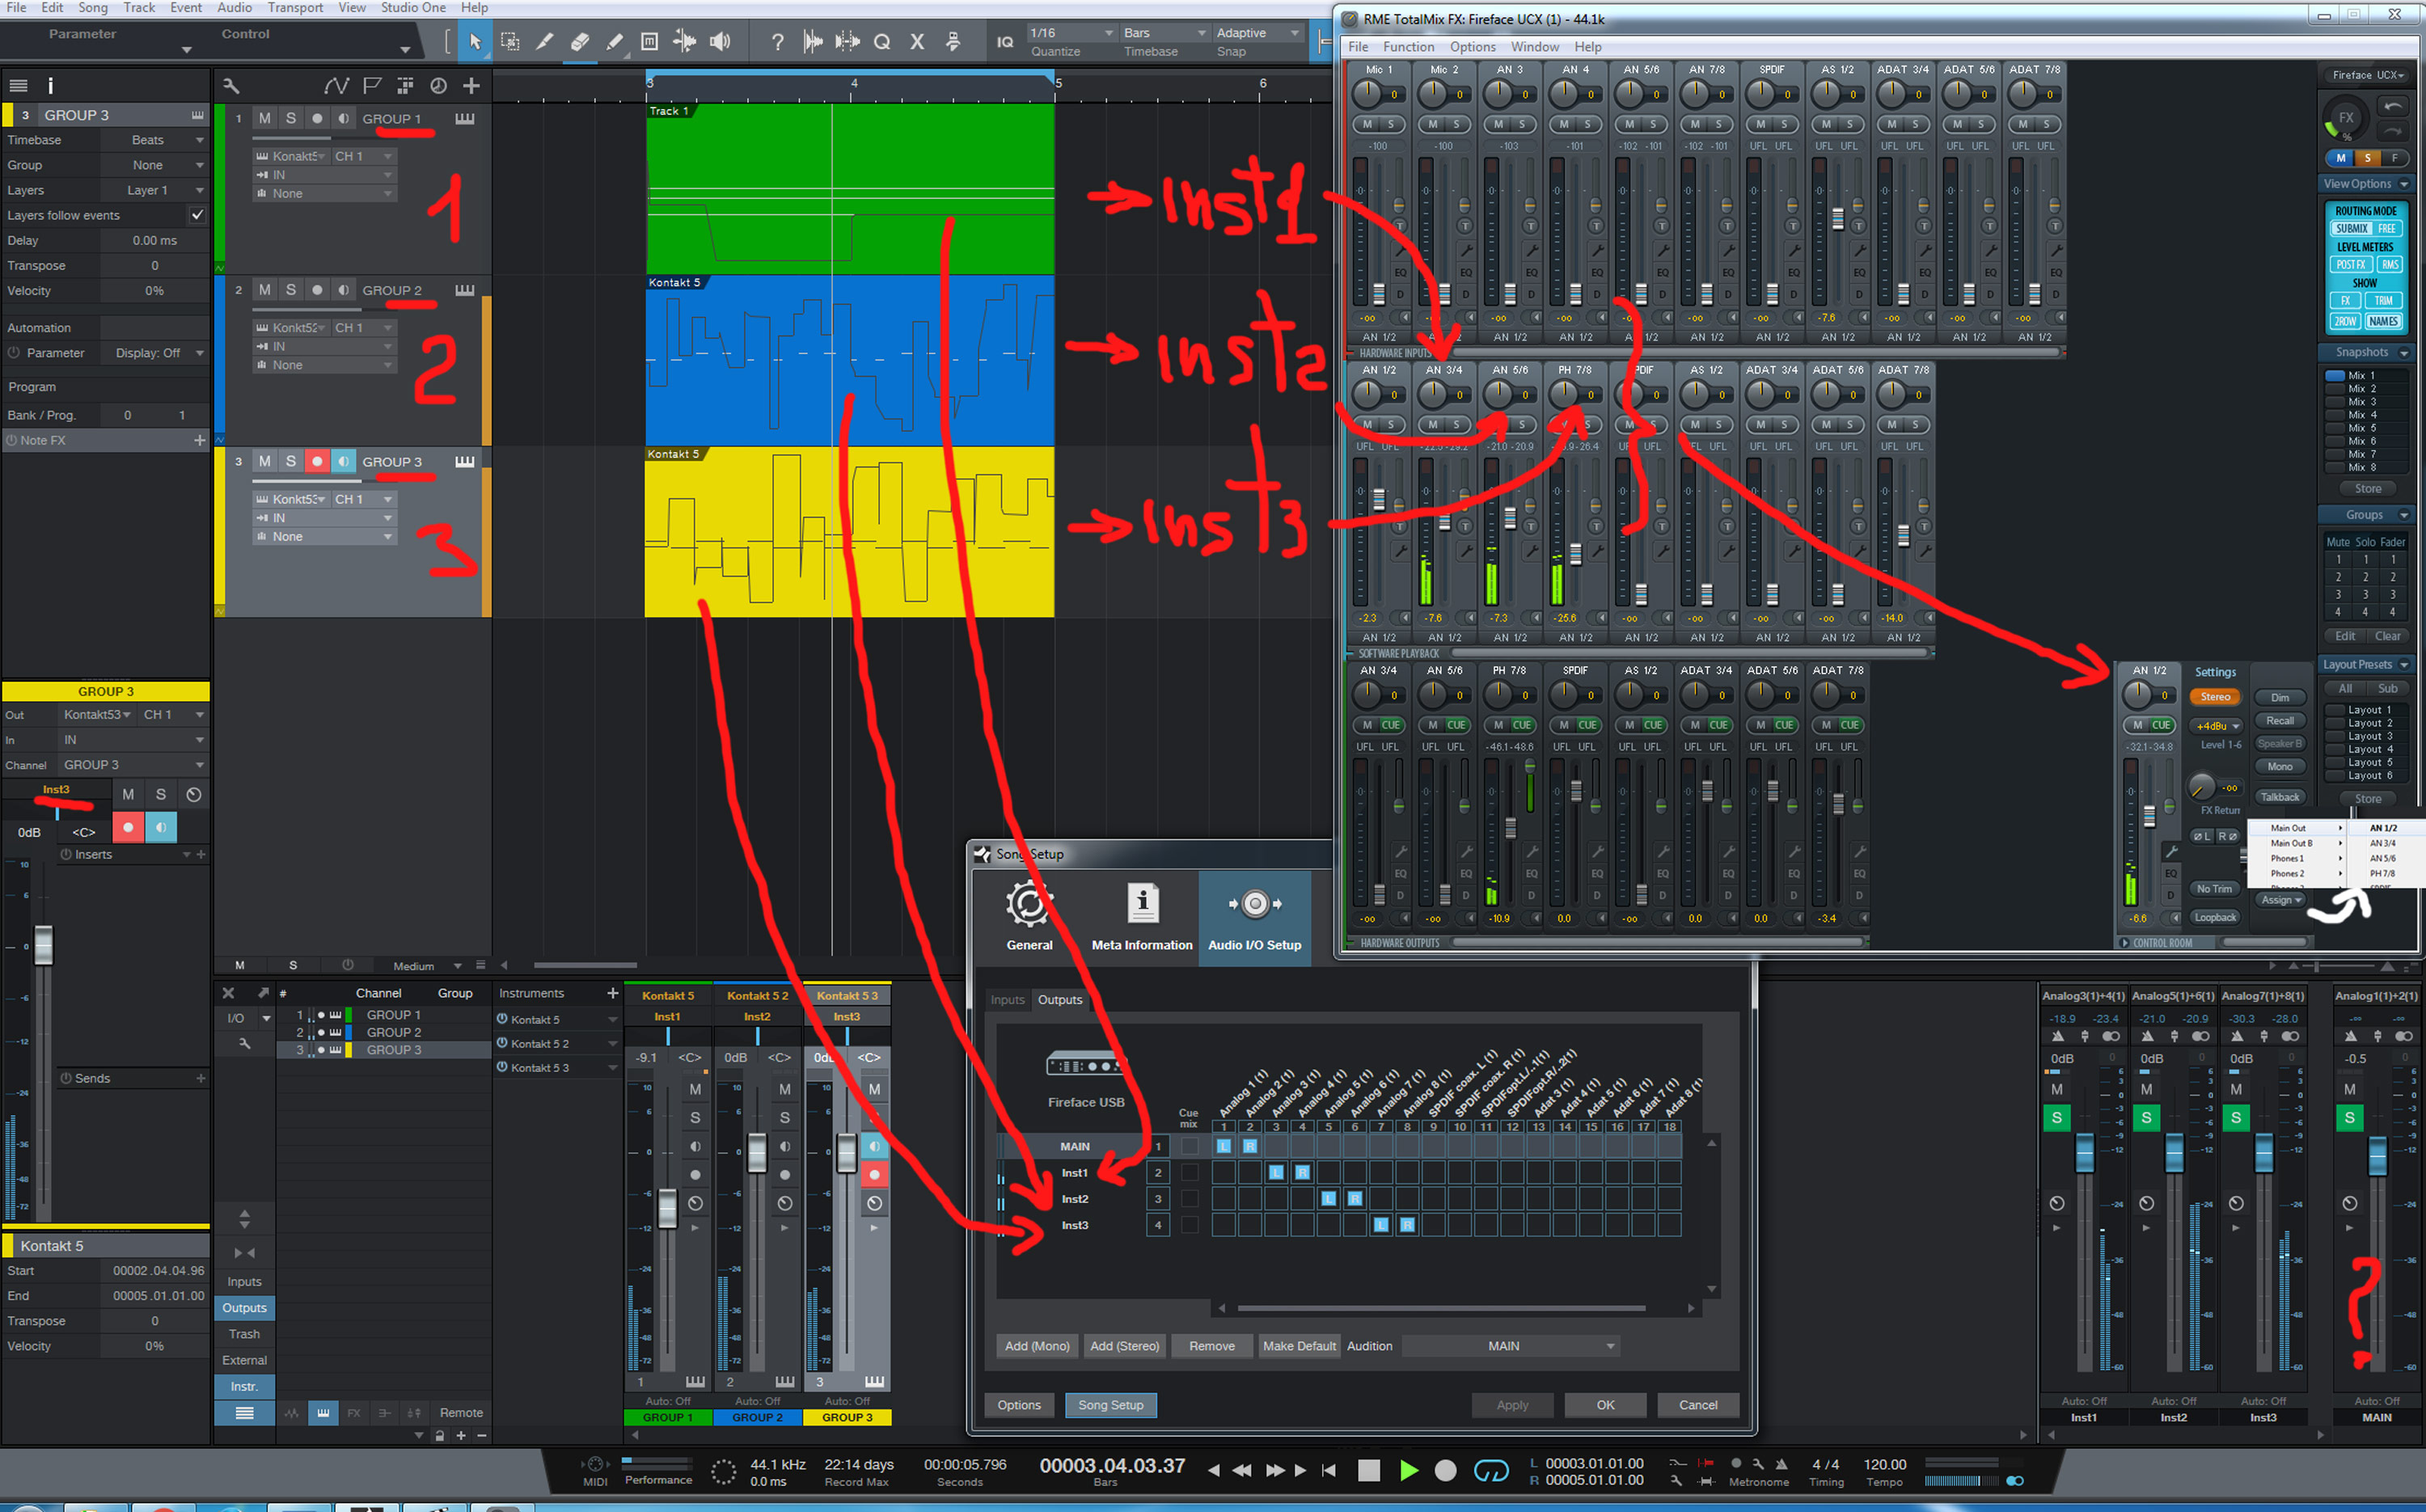Viewport: 2426px width, 1512px height.
Task: Choose the Listen speaker tool
Action: click(719, 41)
